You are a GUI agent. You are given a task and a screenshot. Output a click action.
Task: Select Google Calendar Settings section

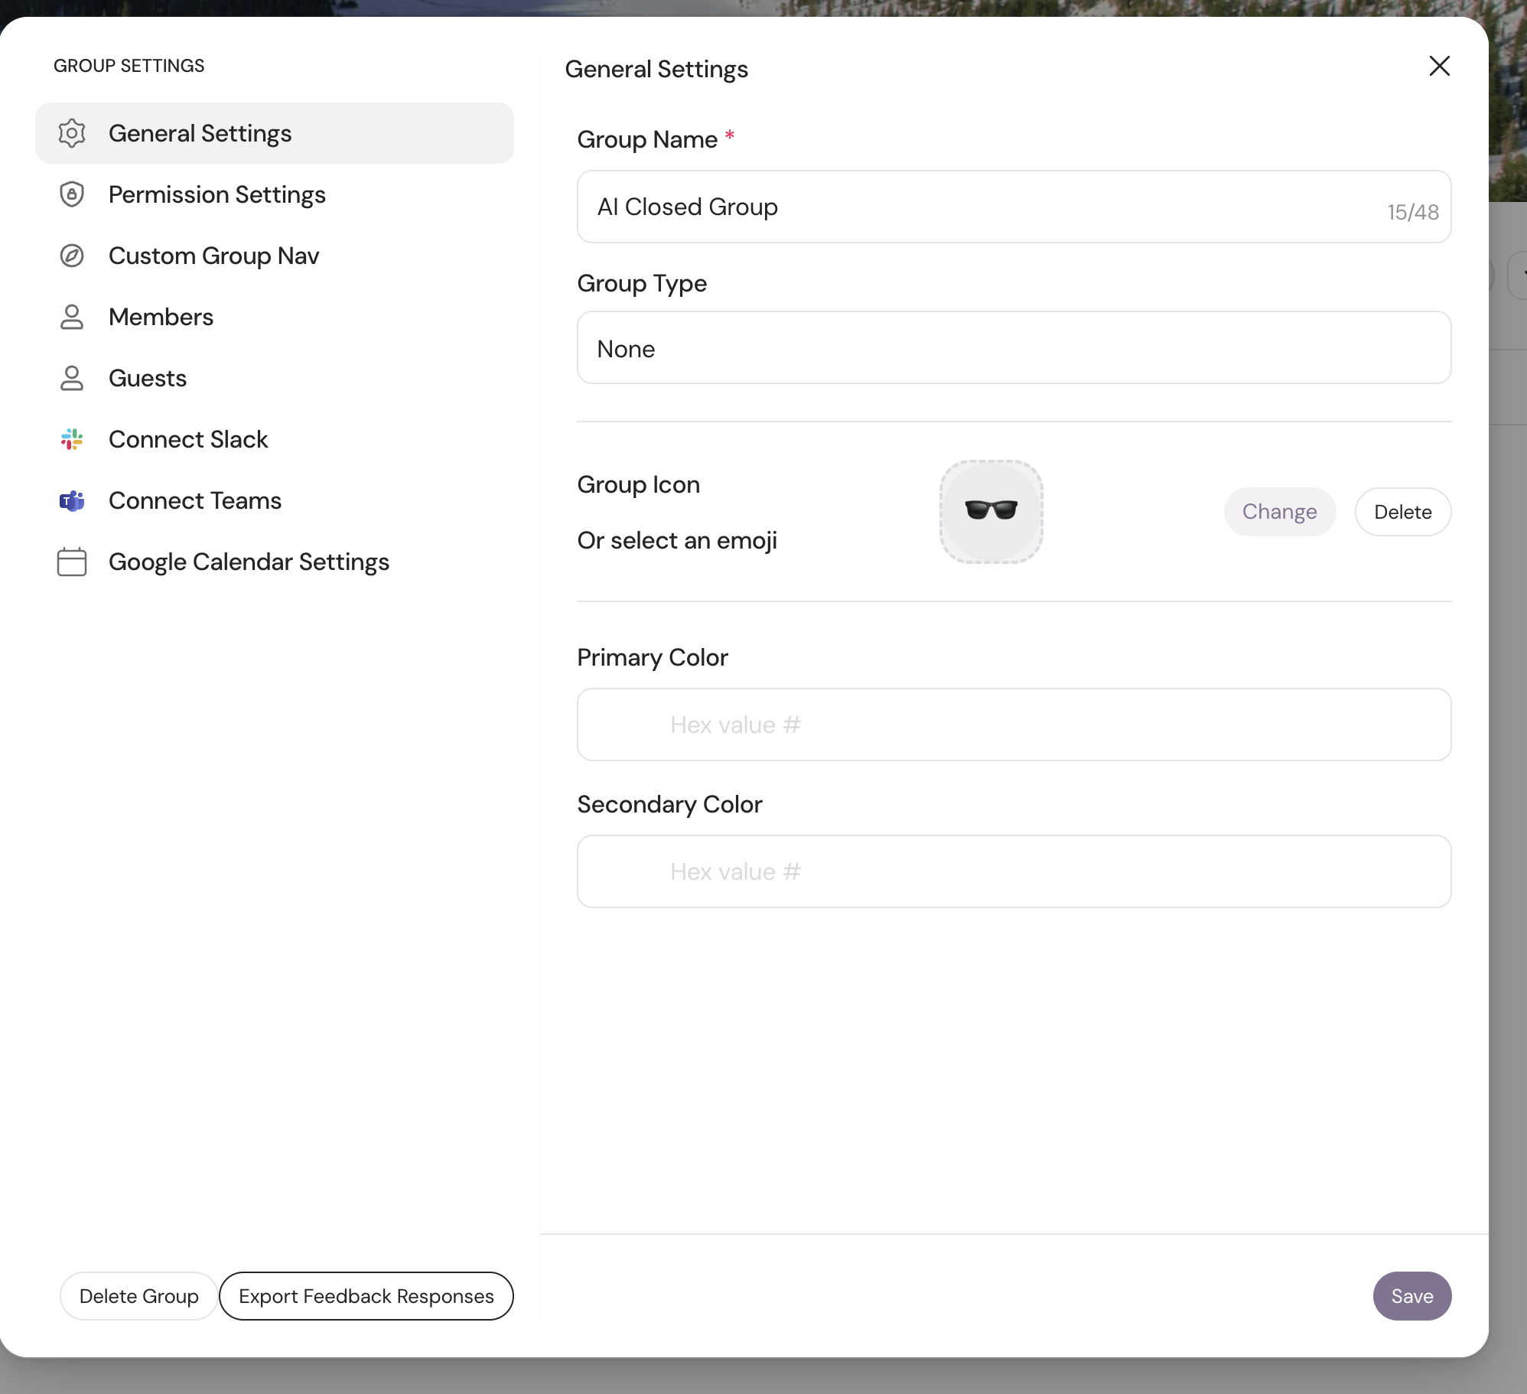(x=249, y=562)
